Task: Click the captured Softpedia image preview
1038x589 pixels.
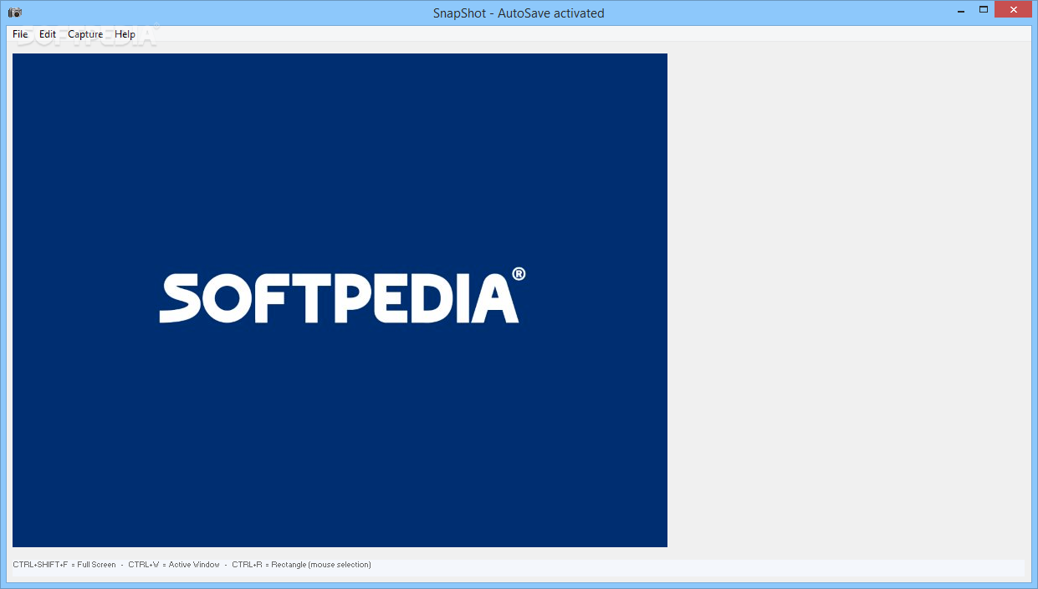Action: pos(340,300)
